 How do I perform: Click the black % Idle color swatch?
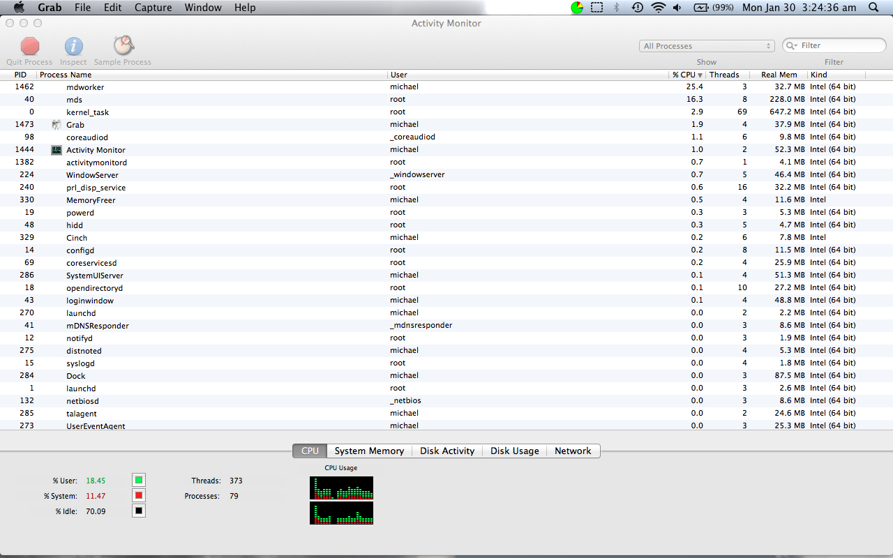coord(139,511)
